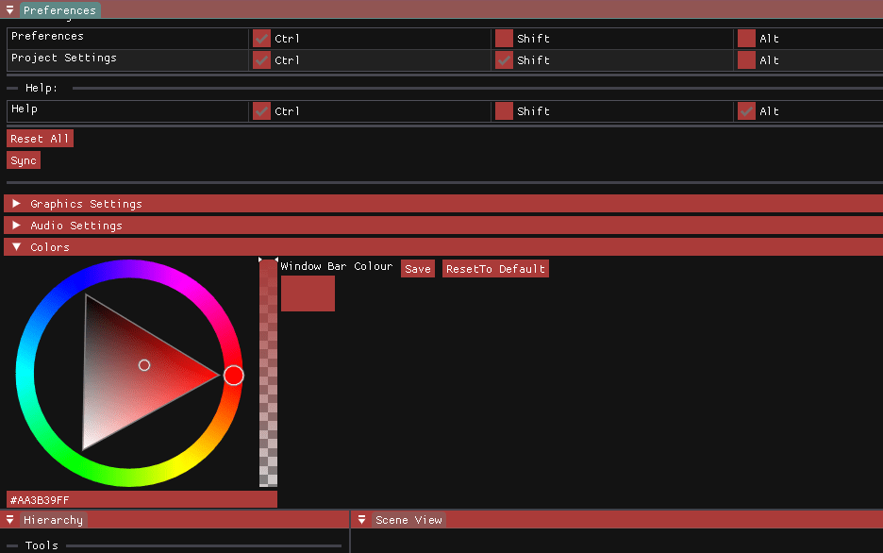Disable Shift for Project Settings shortcut
883x553 pixels.
(505, 60)
